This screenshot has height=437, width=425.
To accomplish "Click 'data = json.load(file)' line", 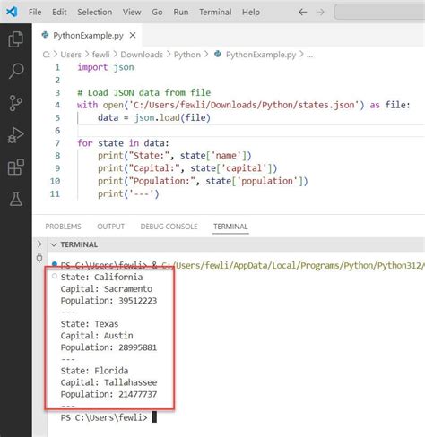I will 154,118.
